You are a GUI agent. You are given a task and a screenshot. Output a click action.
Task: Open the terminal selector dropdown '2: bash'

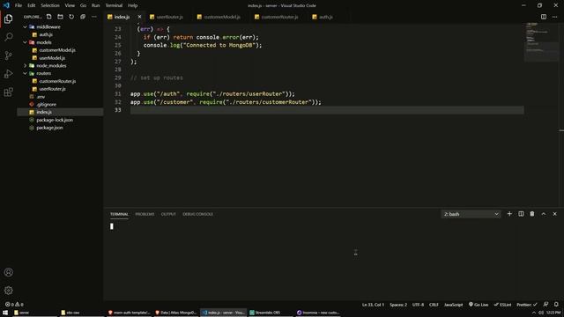click(x=471, y=214)
